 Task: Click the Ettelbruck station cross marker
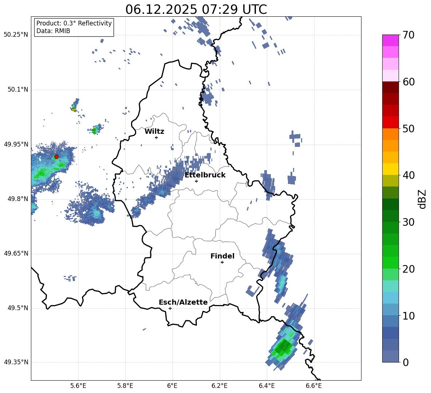point(196,181)
